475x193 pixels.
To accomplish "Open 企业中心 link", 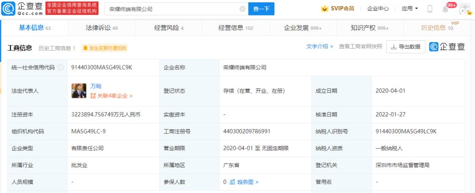I will point(378,9).
